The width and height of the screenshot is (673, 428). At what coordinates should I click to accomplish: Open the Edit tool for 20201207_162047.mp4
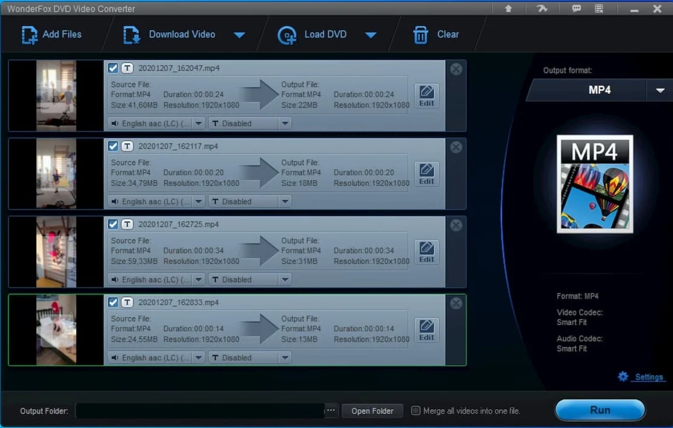pyautogui.click(x=426, y=95)
